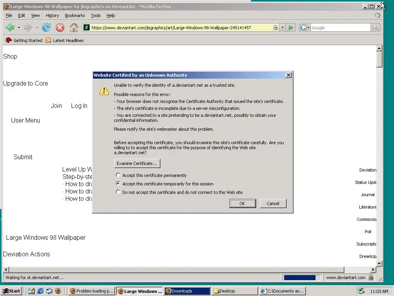Click the Getting Started bookmark icon

pyautogui.click(x=9, y=40)
